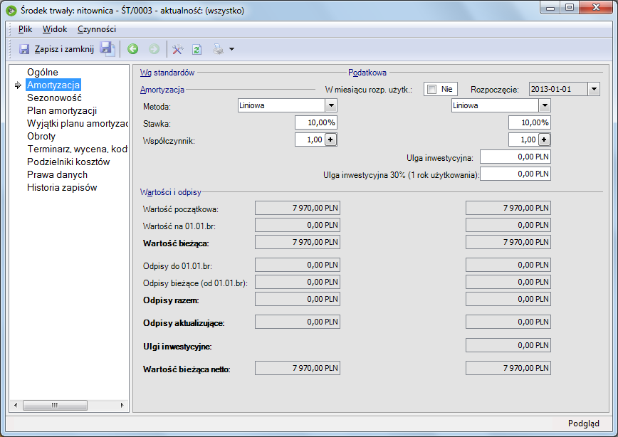Click the Podatkowa header label

367,73
